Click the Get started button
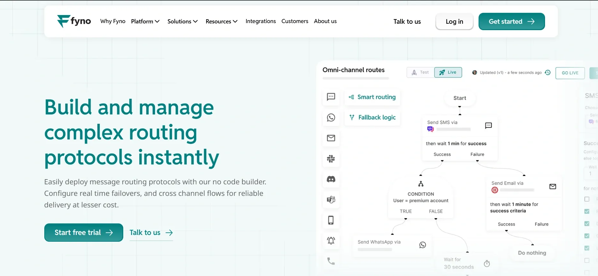The width and height of the screenshot is (598, 276). [x=511, y=21]
